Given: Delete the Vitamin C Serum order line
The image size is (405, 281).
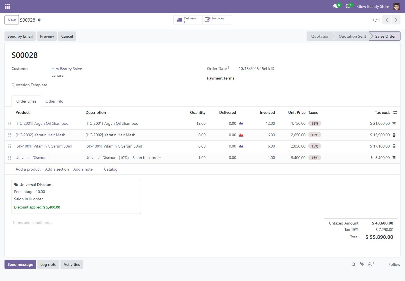Looking at the screenshot, I should pyautogui.click(x=394, y=146).
